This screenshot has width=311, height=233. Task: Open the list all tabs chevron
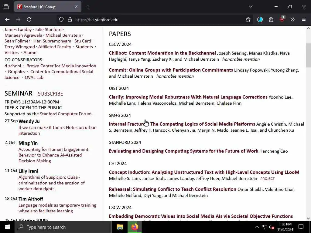(x=251, y=7)
